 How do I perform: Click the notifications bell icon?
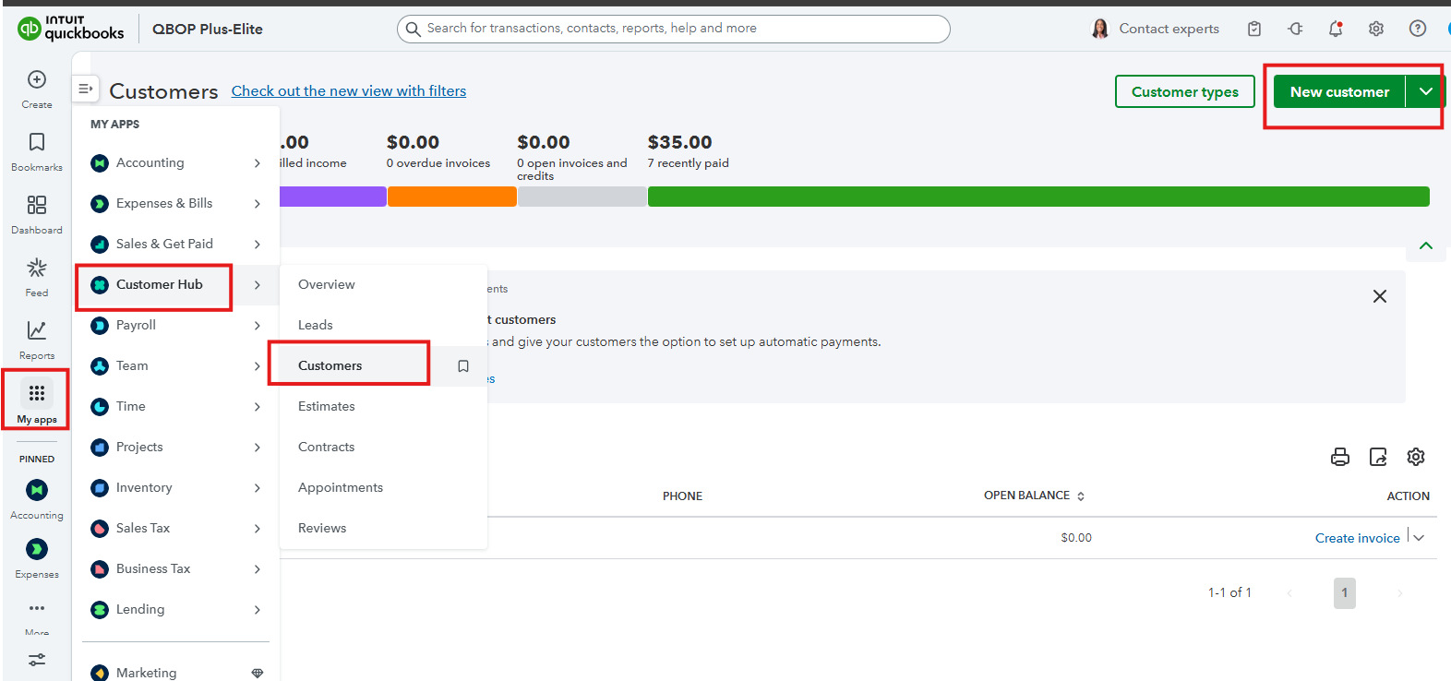tap(1335, 29)
